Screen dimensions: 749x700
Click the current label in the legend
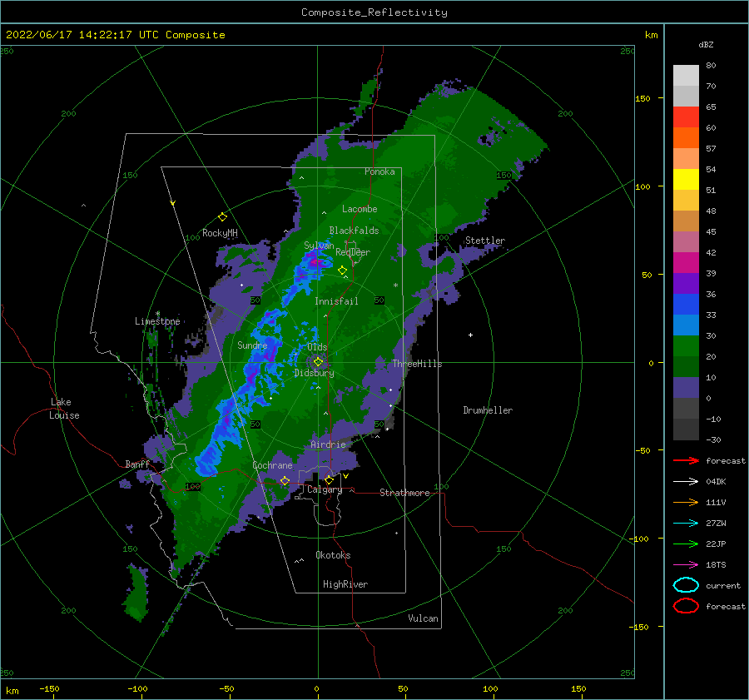(723, 585)
